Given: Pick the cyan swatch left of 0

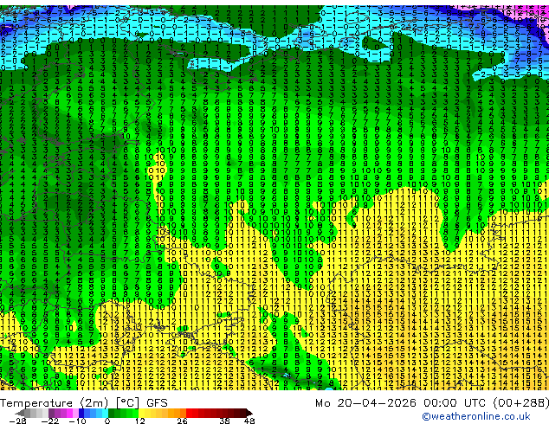Looking at the screenshot, I should point(105,413).
